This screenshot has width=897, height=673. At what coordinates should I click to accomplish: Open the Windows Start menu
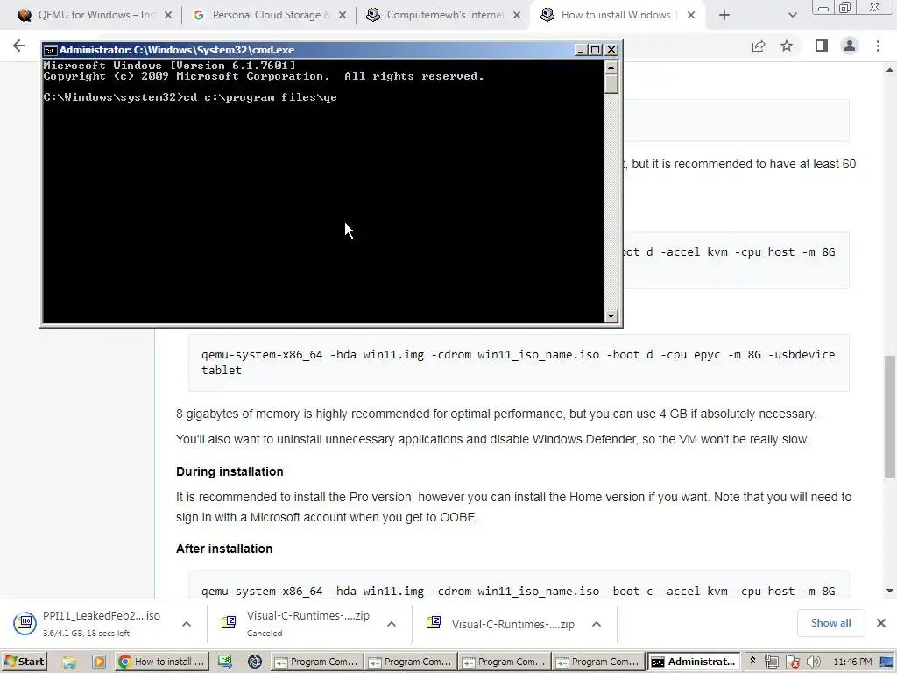24,662
